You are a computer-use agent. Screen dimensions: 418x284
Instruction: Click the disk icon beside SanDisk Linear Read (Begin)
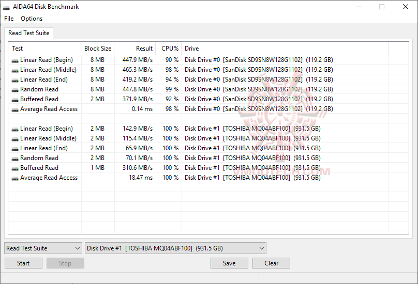tap(15, 61)
